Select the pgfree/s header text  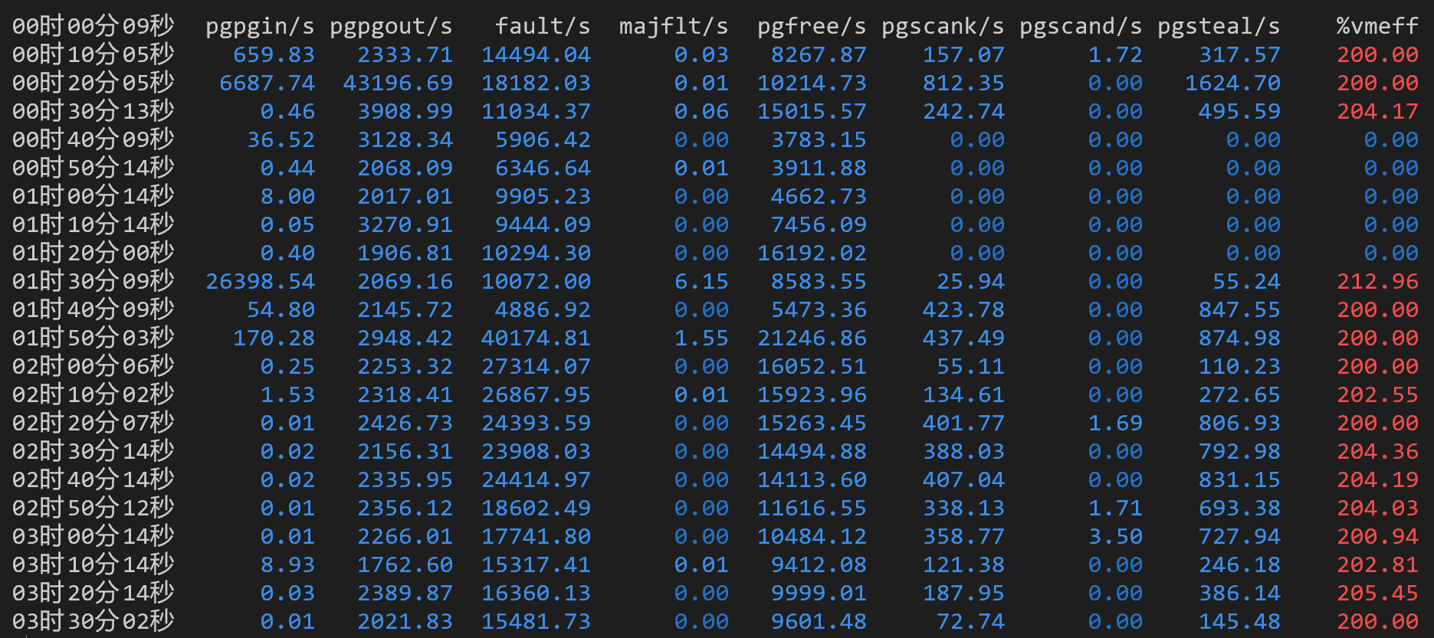coord(812,26)
